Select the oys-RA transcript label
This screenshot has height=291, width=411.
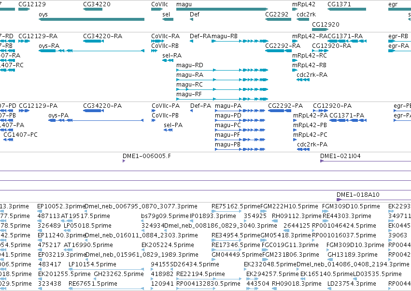click(x=49, y=45)
